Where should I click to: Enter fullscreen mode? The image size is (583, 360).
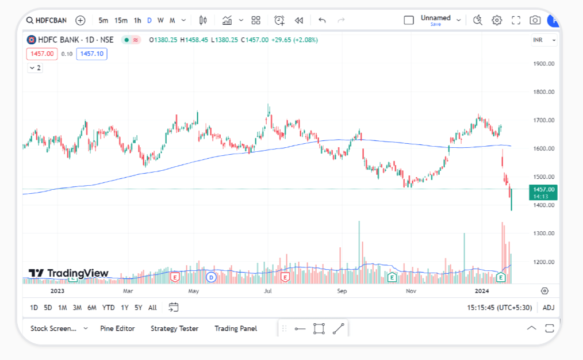click(x=516, y=20)
